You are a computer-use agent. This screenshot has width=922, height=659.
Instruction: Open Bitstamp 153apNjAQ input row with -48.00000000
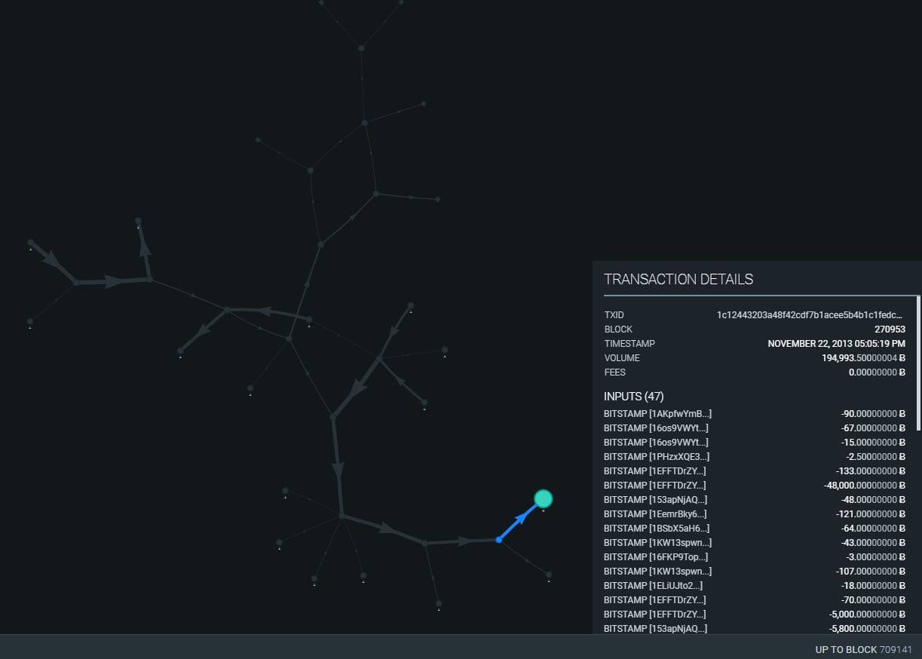[x=754, y=500]
